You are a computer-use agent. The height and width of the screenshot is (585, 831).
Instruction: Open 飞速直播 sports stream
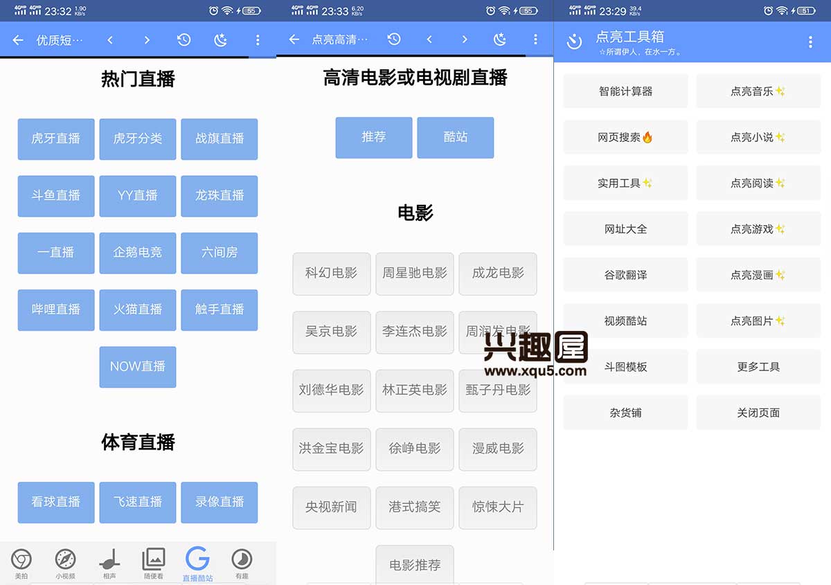(x=138, y=502)
